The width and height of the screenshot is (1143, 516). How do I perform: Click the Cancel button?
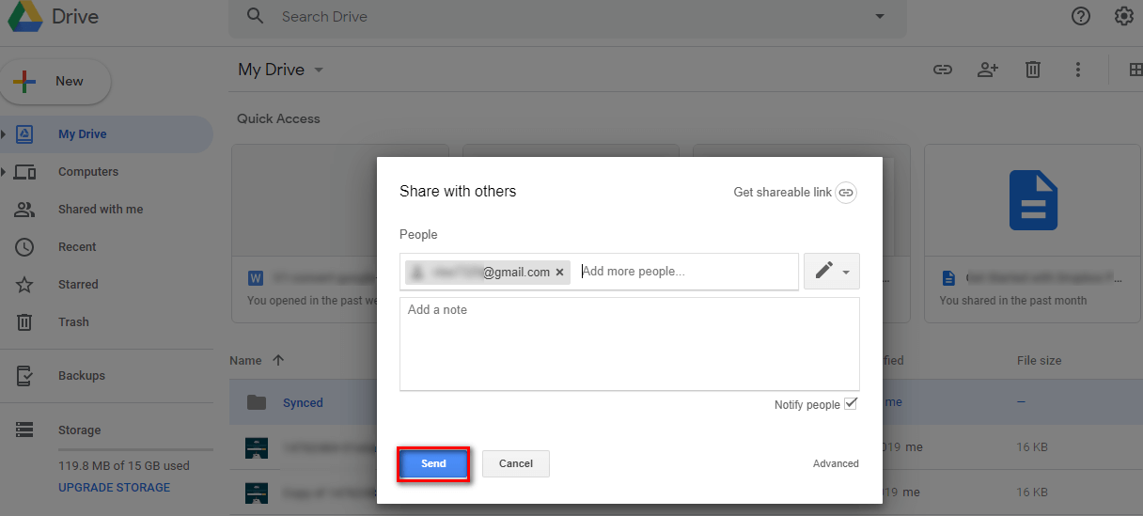point(516,464)
